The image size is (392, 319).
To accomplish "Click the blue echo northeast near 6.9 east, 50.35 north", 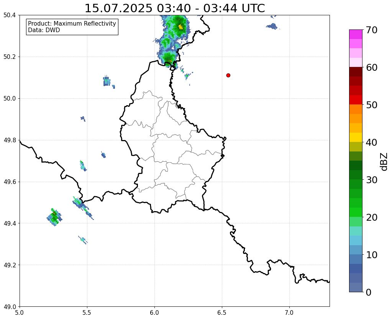I will [272, 26].
